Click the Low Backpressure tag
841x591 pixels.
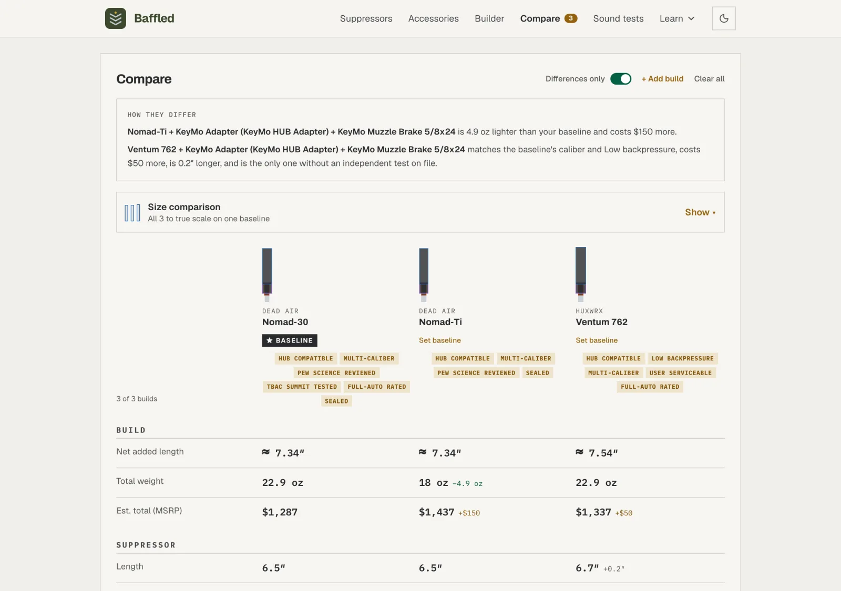(683, 358)
